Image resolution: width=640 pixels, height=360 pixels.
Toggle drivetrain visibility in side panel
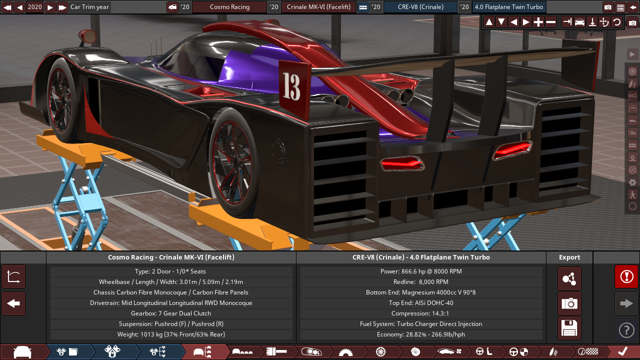pos(632,95)
